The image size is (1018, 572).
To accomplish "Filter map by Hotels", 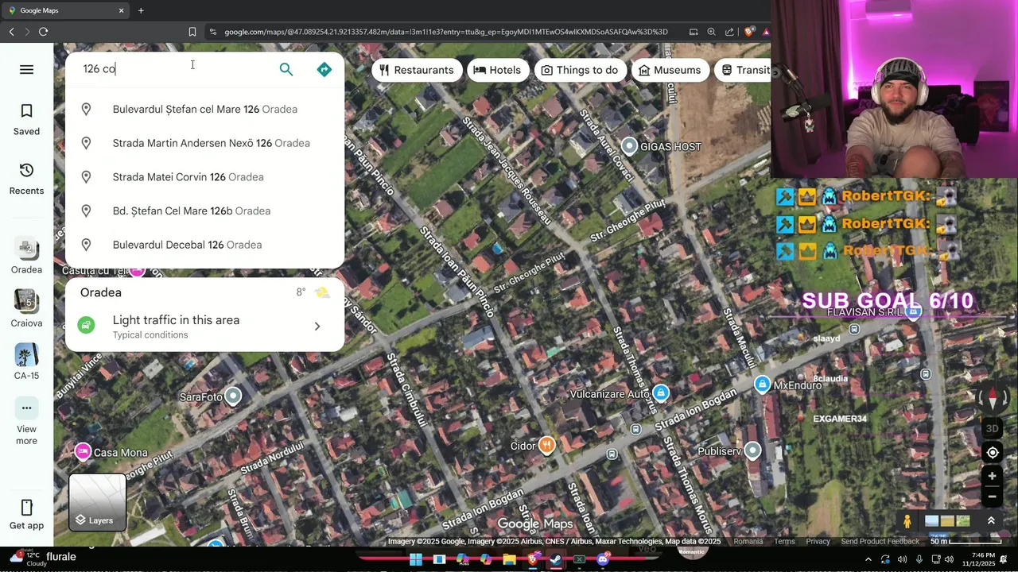I will 497,70.
